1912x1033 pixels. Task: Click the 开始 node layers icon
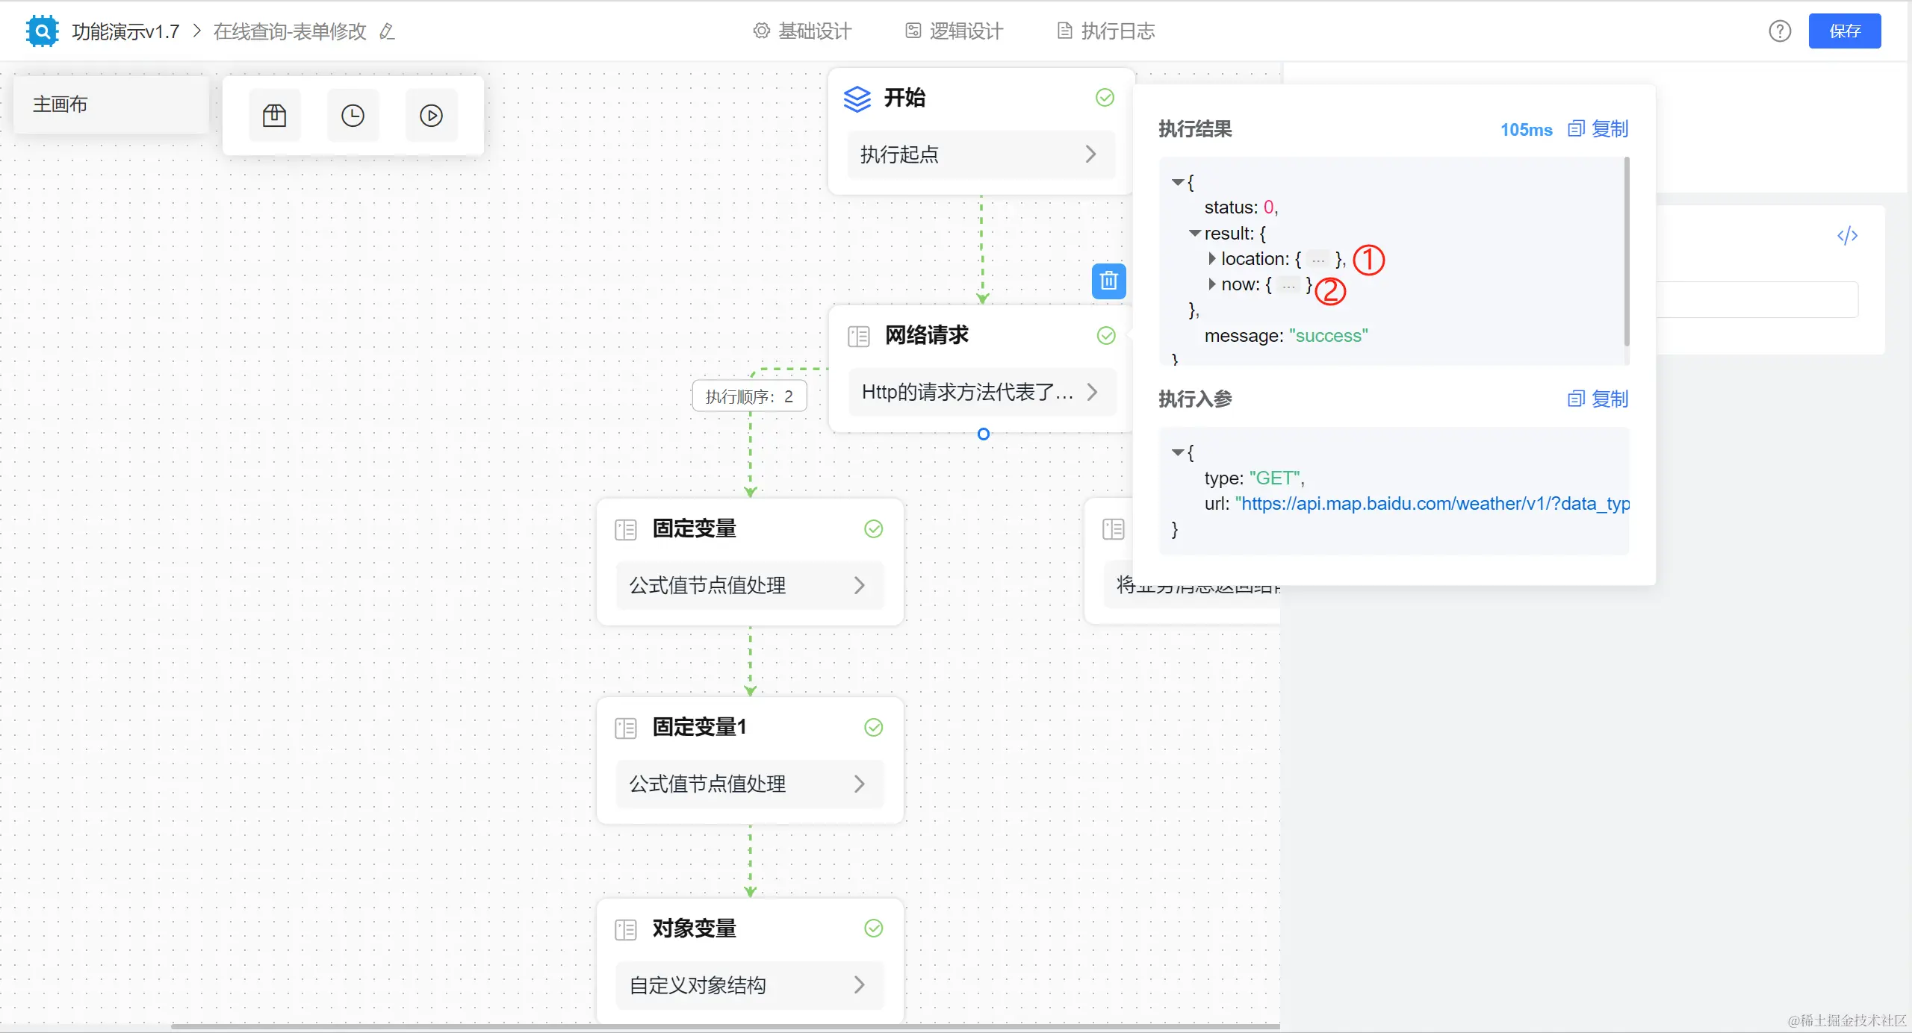(x=857, y=99)
